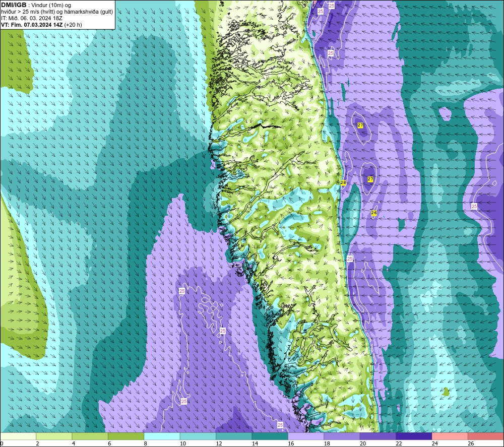Viewport: 504px width, 447px height.
Task: Choose the 22–24 m/s dark indigo legend swatch
Action: 414,436
